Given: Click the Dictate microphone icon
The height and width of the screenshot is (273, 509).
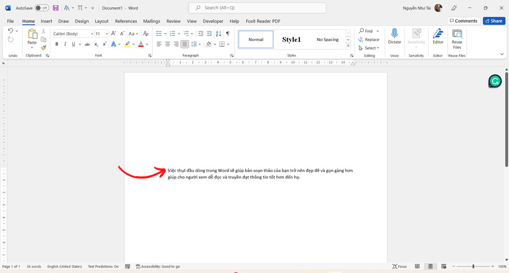Looking at the screenshot, I should click(394, 35).
